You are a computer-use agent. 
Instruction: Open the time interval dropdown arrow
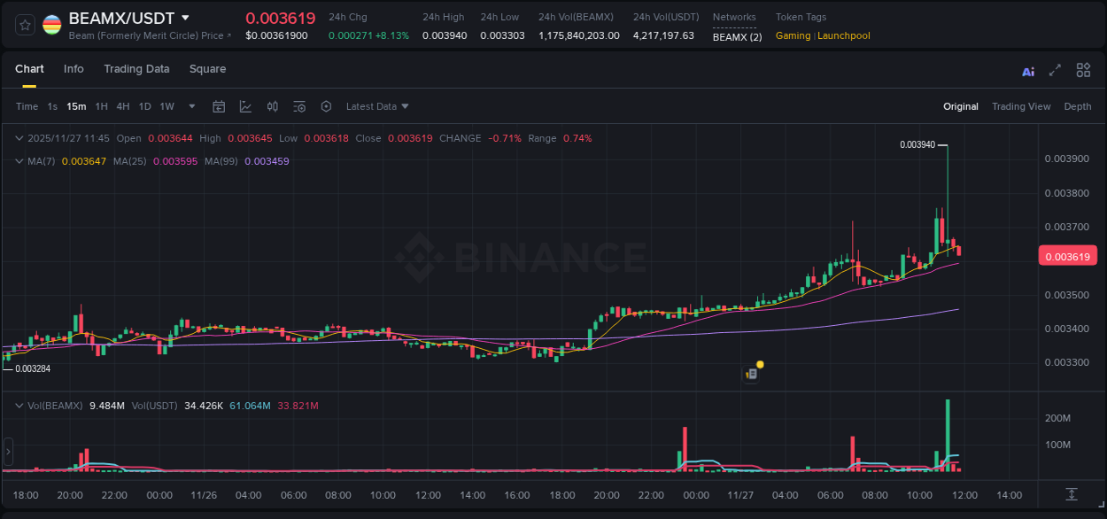190,106
